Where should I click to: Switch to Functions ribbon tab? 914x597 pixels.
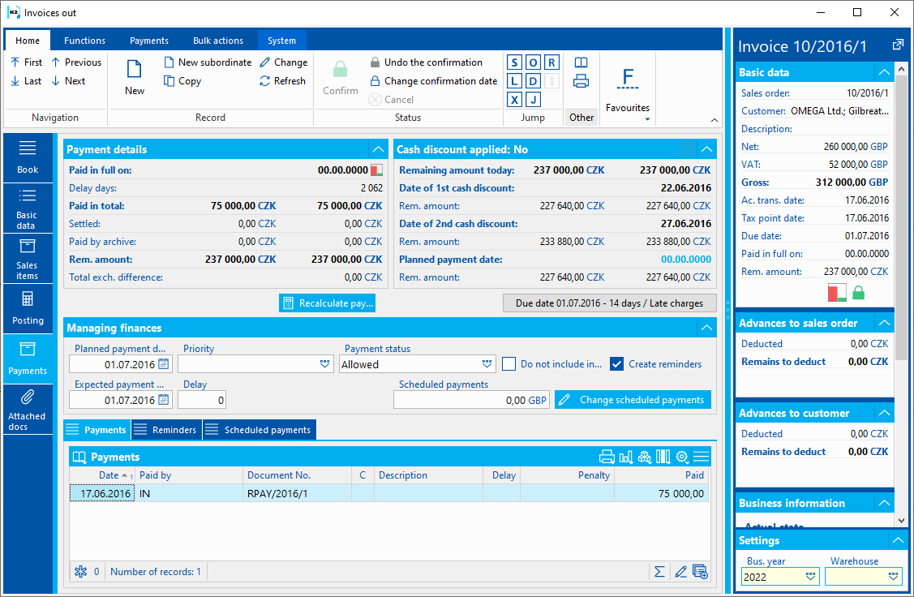click(84, 41)
